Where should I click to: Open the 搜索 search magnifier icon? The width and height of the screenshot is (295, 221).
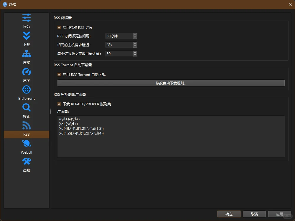coord(26,107)
